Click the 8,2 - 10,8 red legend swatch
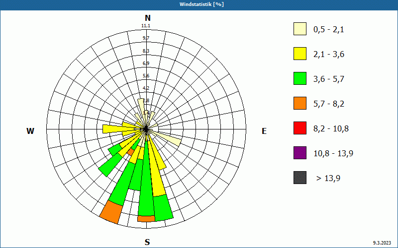 pos(300,128)
